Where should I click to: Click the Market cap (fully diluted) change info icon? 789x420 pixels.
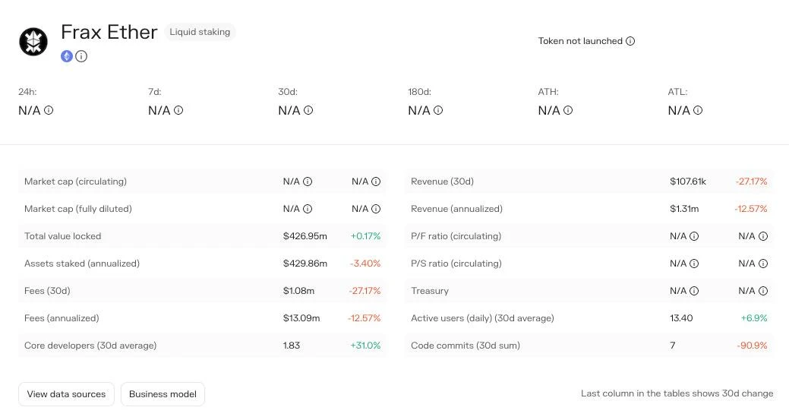pos(376,209)
